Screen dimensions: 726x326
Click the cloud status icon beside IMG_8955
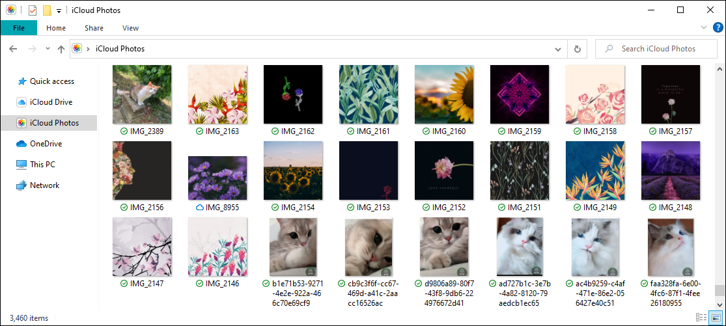(199, 207)
